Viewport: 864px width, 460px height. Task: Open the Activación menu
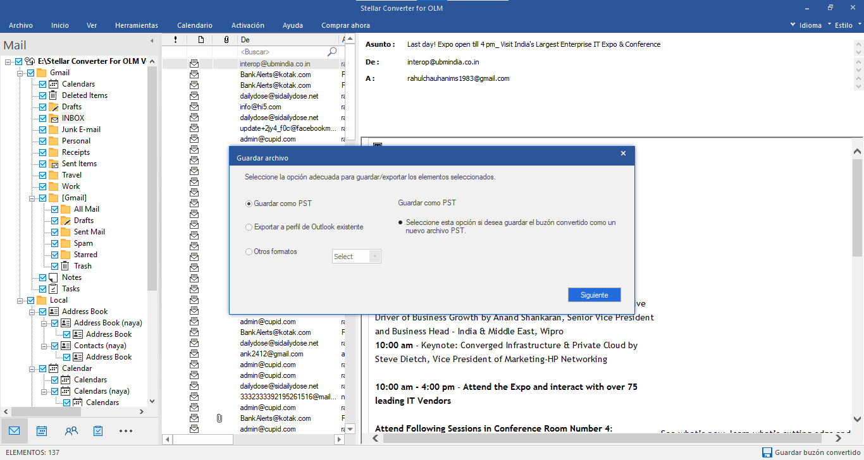pyautogui.click(x=248, y=25)
